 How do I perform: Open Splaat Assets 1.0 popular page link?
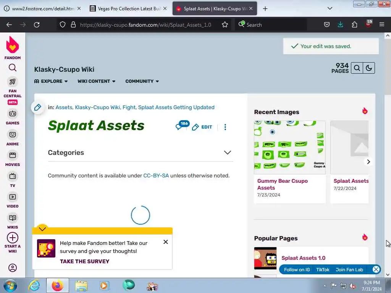coord(303,258)
